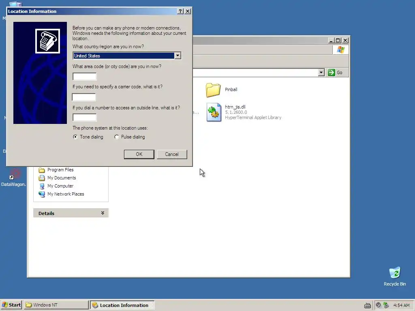Click the htrn_jis.dll file name
The height and width of the screenshot is (311, 415).
[x=235, y=107]
